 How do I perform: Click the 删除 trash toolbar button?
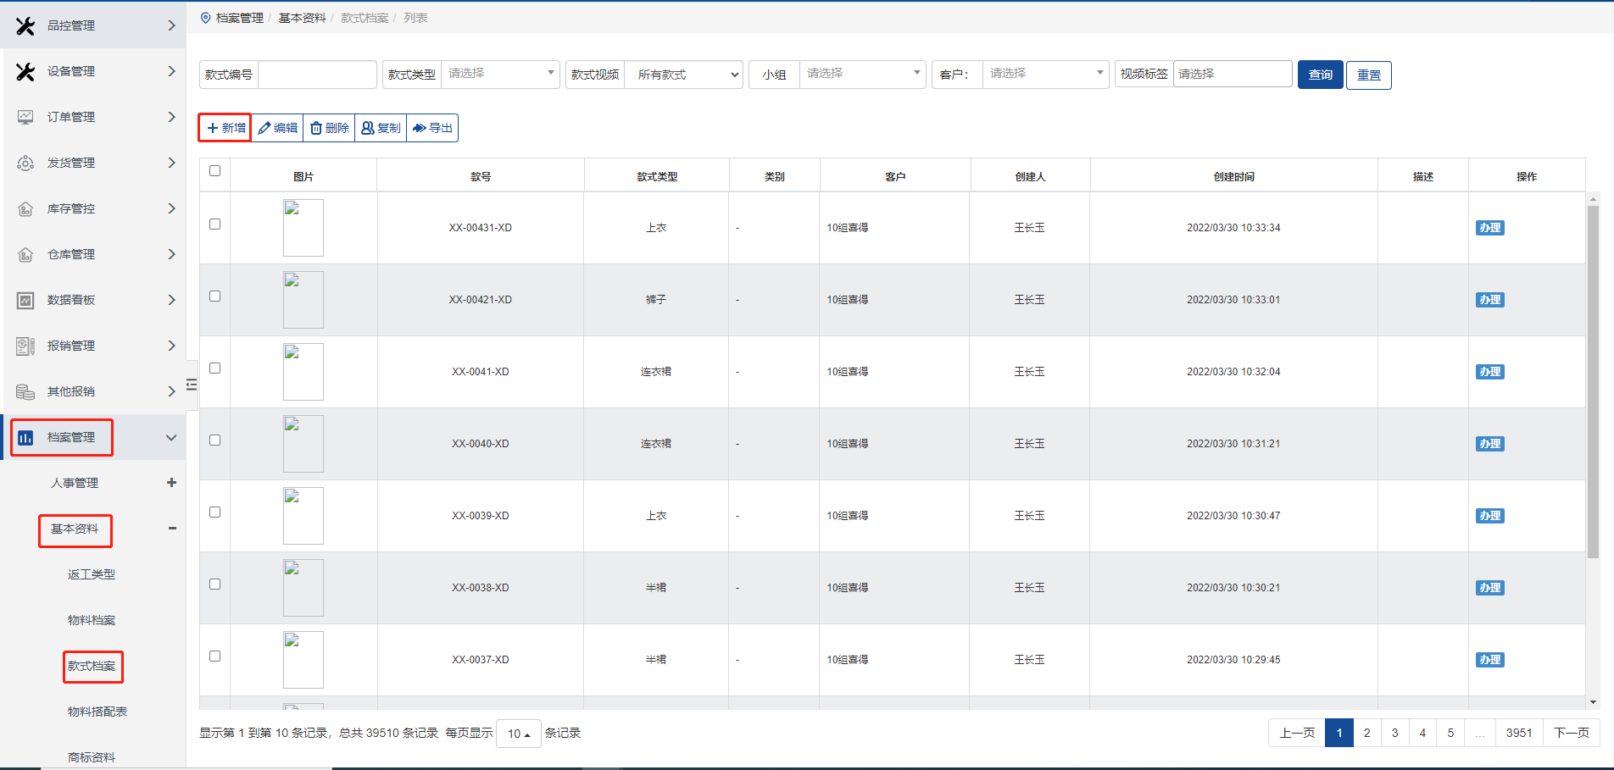coord(329,128)
